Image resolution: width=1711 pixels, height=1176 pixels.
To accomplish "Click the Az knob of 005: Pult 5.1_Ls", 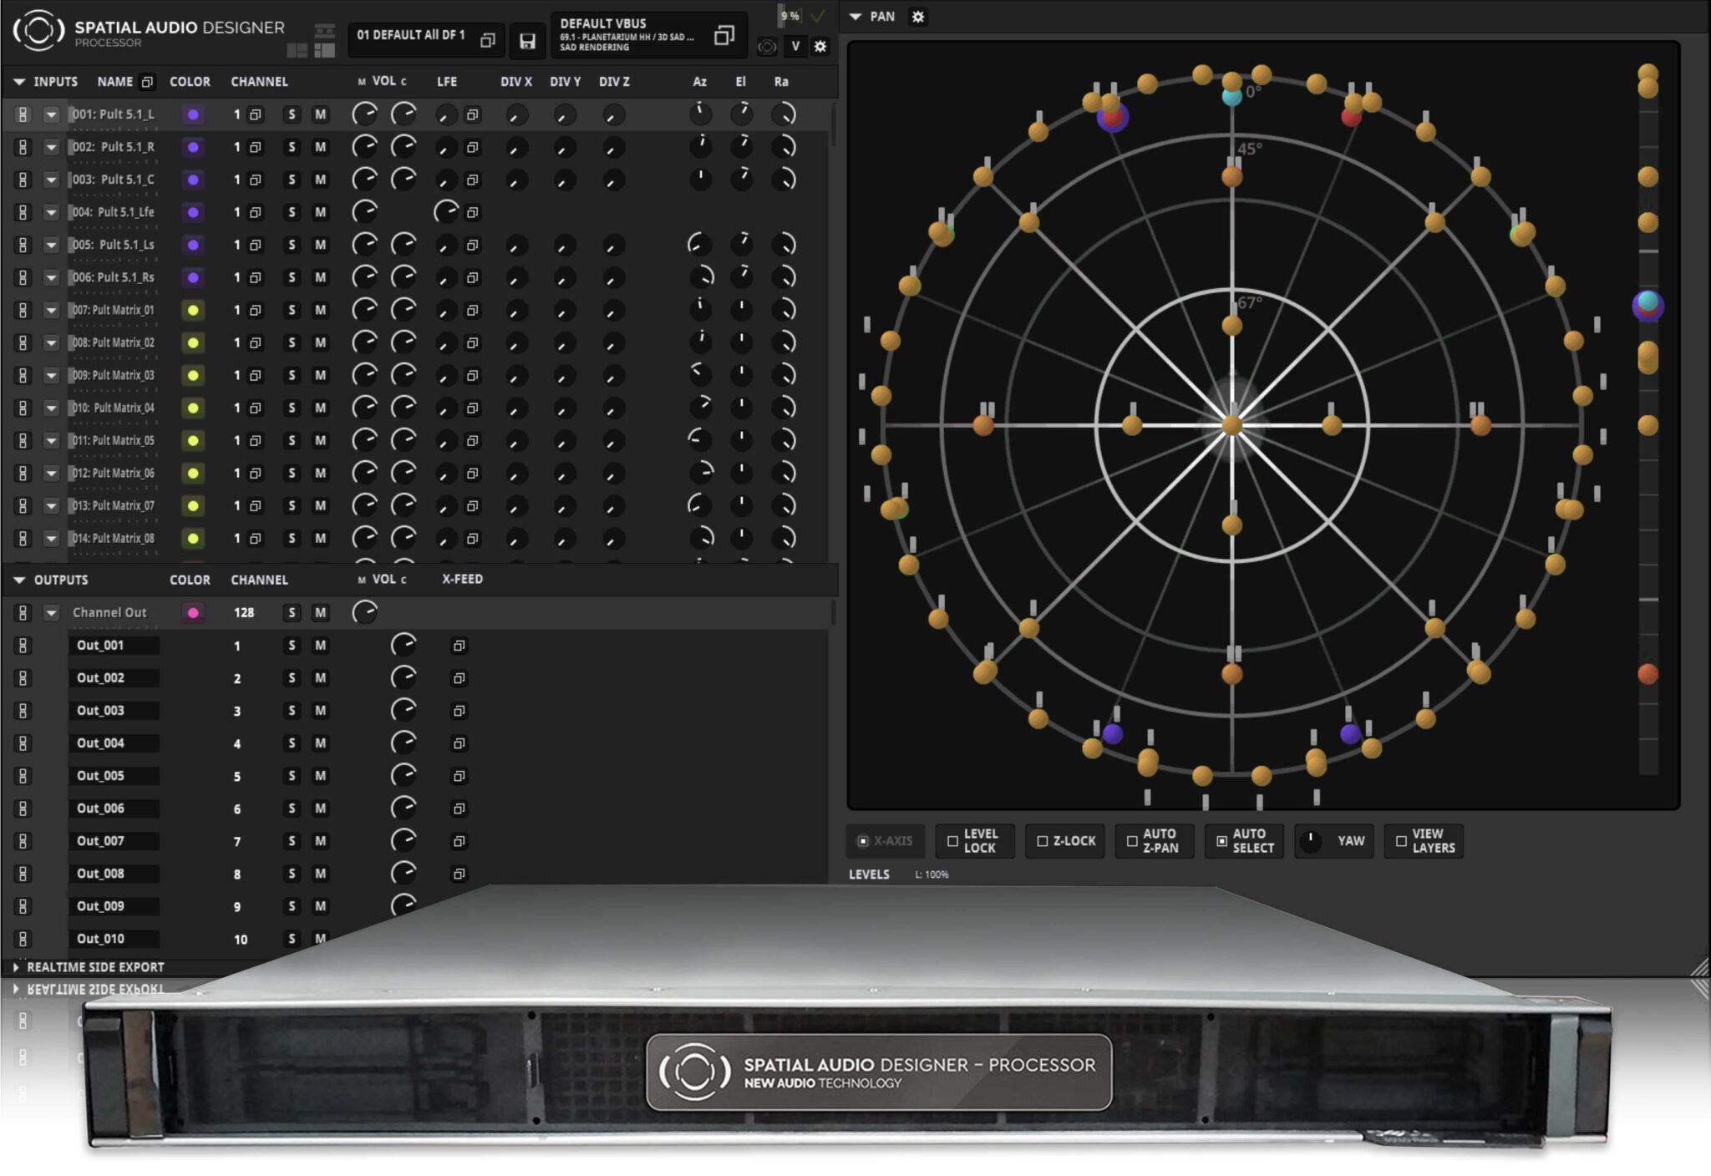I will [x=699, y=245].
